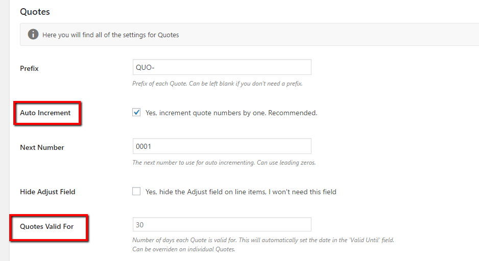Enable the Hide Adjust Field checkbox
Screen dimensions: 479x261
tap(136, 192)
